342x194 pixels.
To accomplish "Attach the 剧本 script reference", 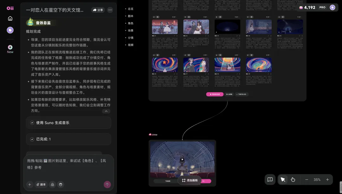I will pos(41,185).
